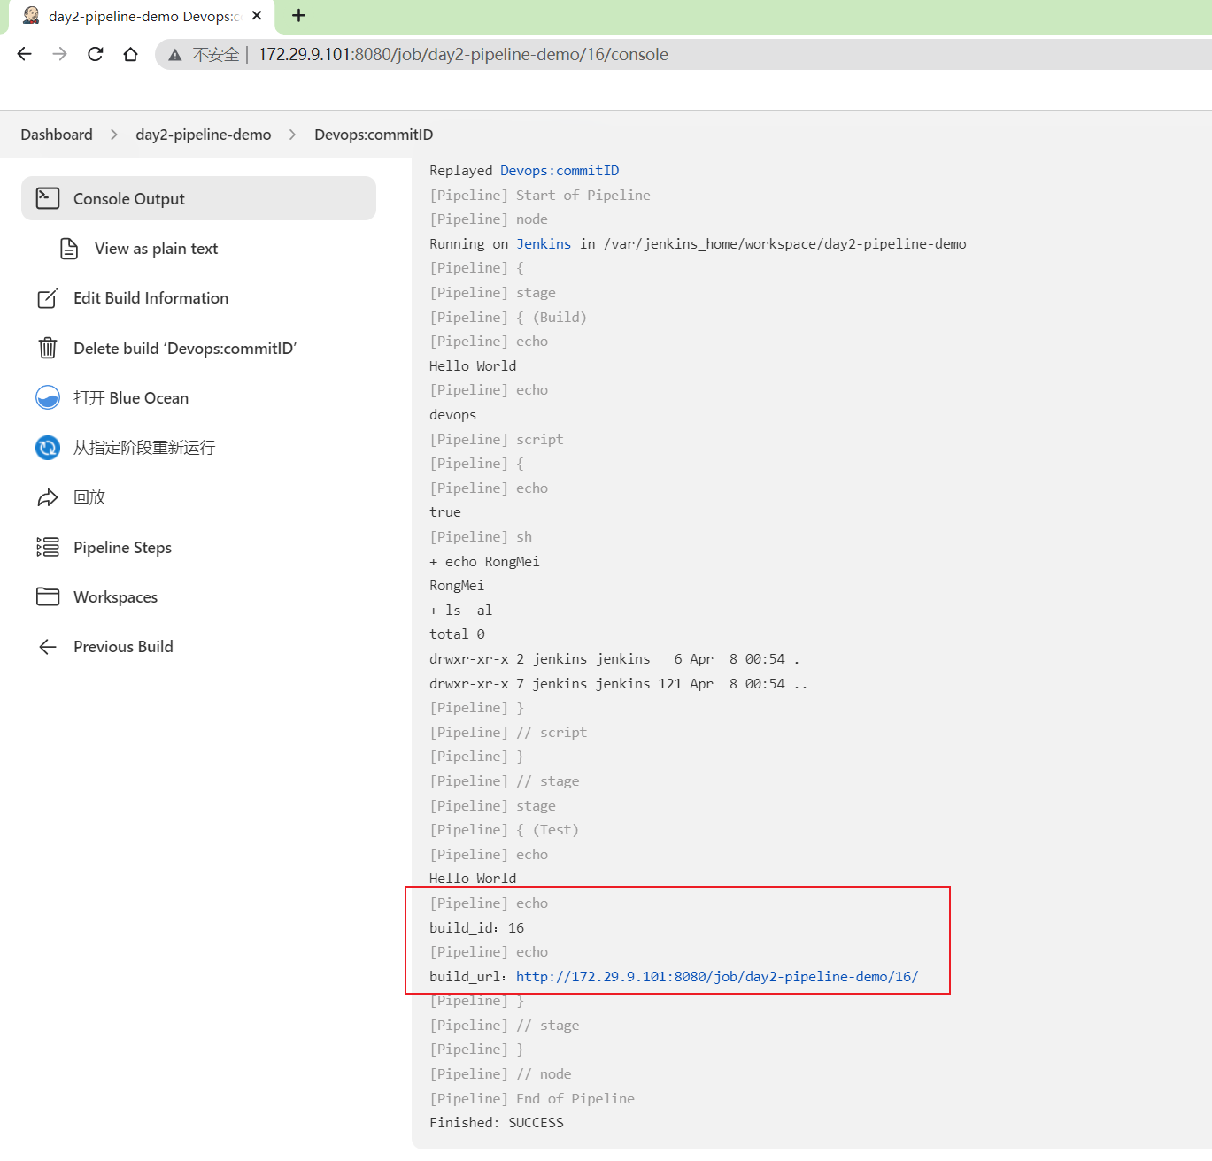The image size is (1212, 1161).
Task: Click the replay share-arrow icon
Action: tap(48, 497)
